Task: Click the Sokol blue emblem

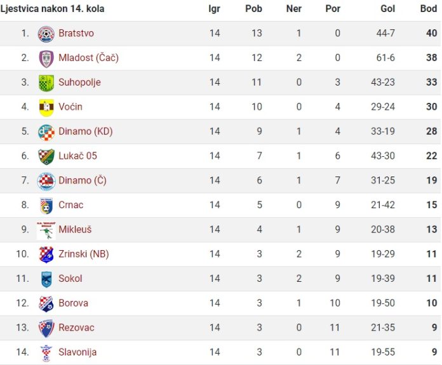Action: 46,279
